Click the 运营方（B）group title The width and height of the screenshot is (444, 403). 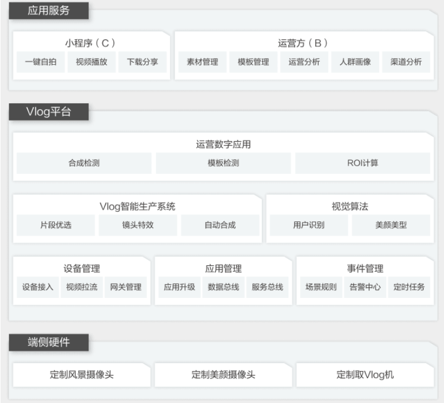[304, 43]
